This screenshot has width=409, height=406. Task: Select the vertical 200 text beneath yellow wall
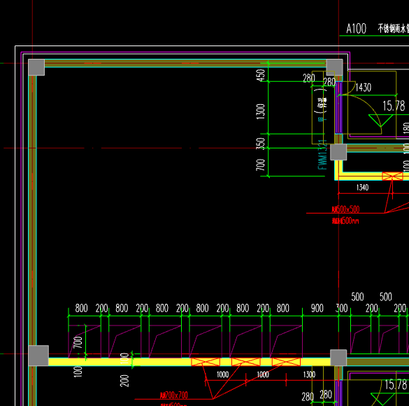[124, 381]
